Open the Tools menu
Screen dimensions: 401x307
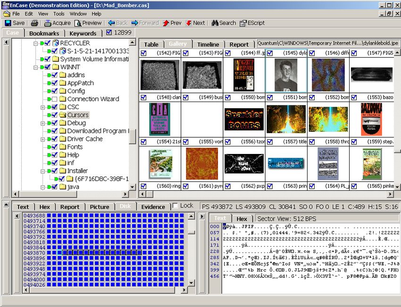[x=59, y=14]
